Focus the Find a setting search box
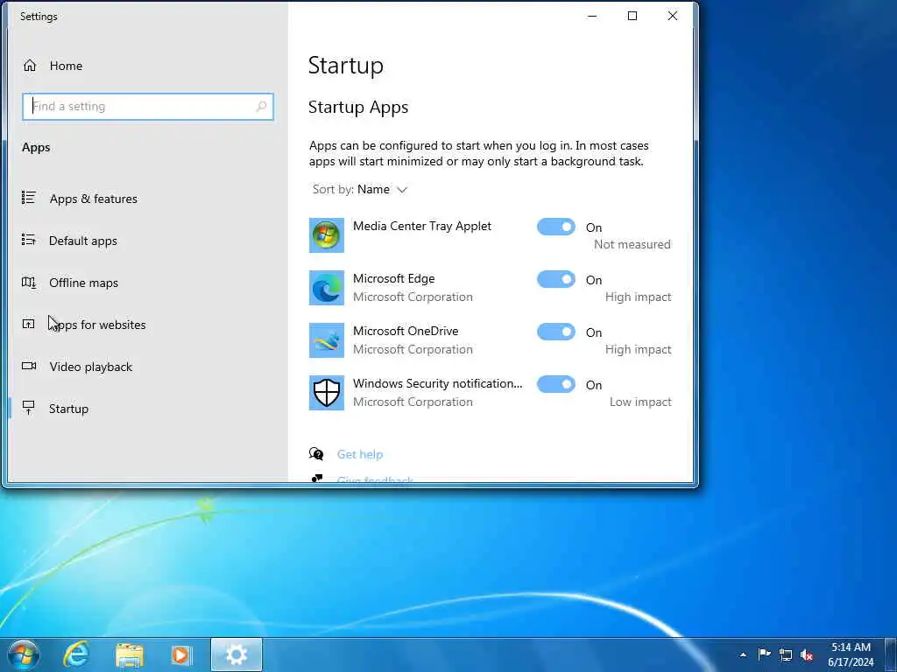897x672 pixels. [147, 106]
